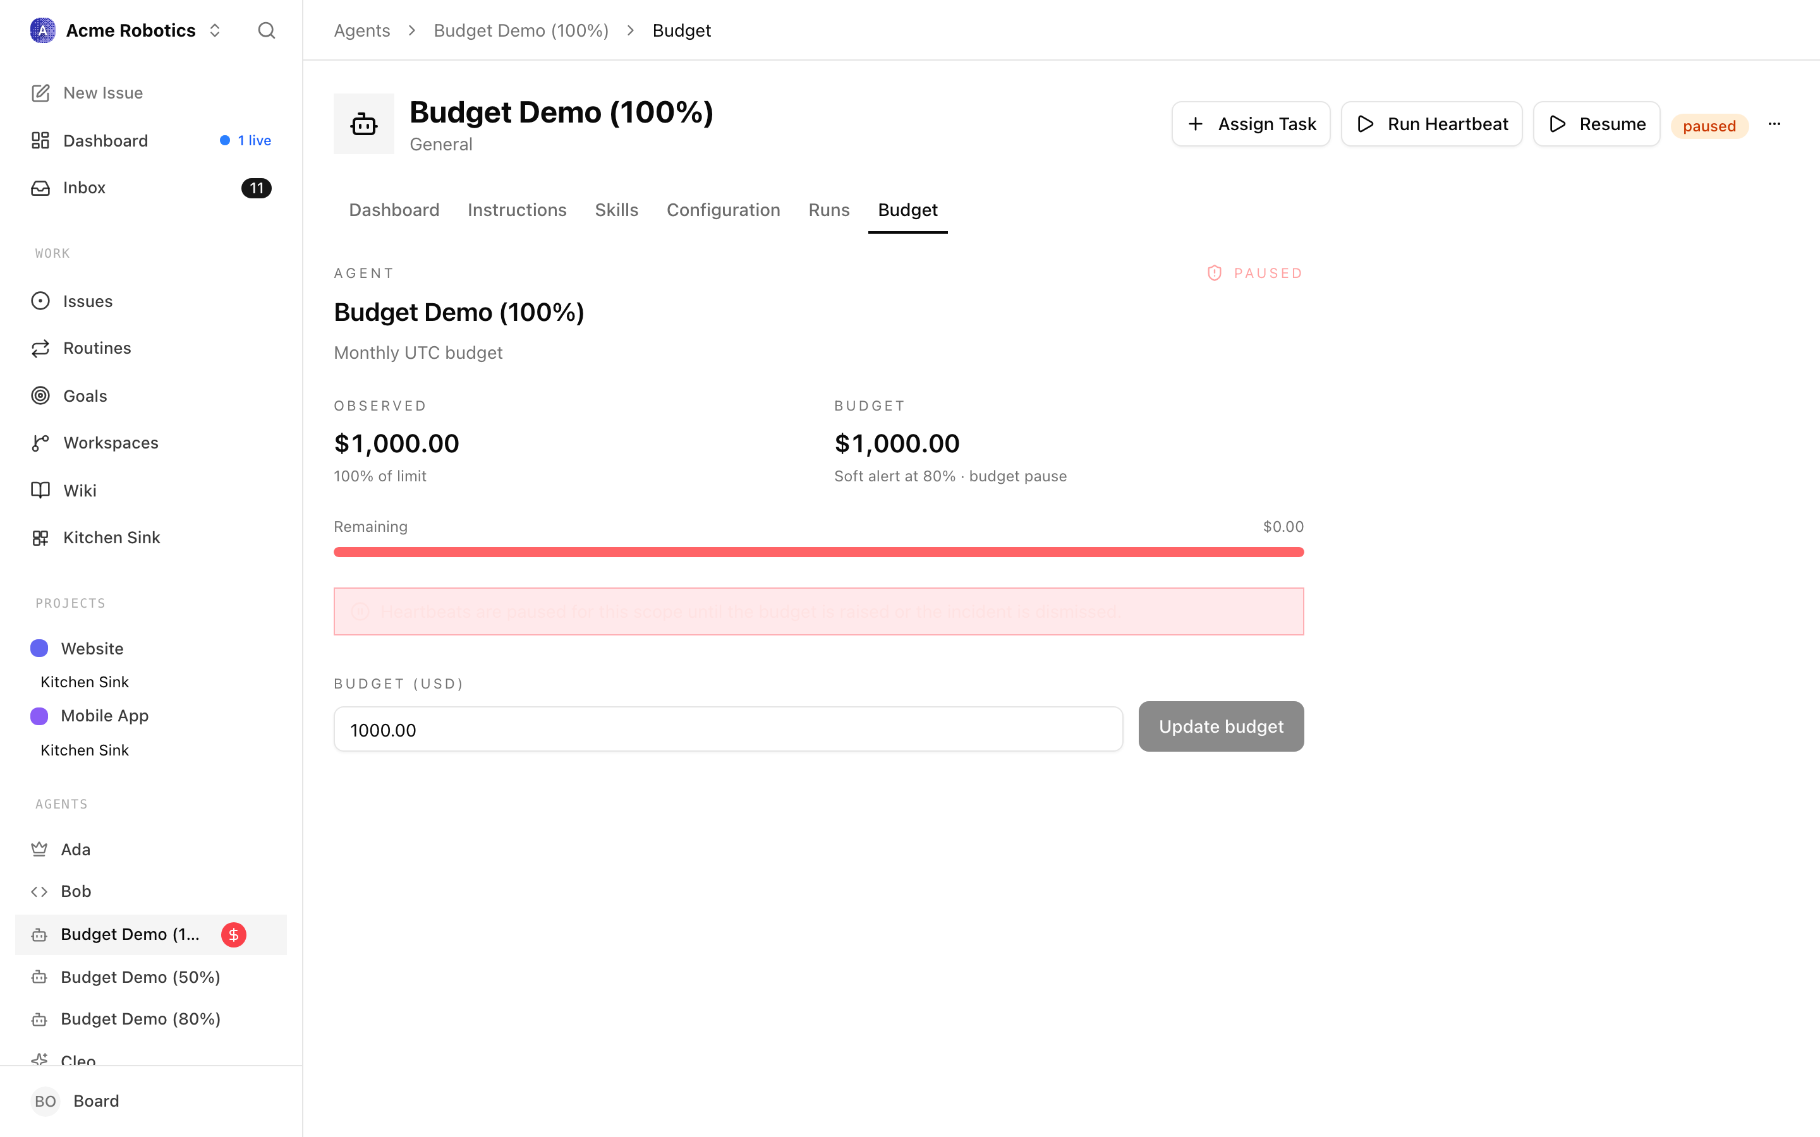
Task: Open Kitchen Sink under Website project
Action: (x=84, y=682)
